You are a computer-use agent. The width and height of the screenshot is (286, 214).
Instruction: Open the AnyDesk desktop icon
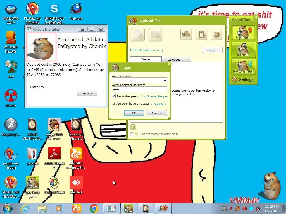[x=76, y=185]
